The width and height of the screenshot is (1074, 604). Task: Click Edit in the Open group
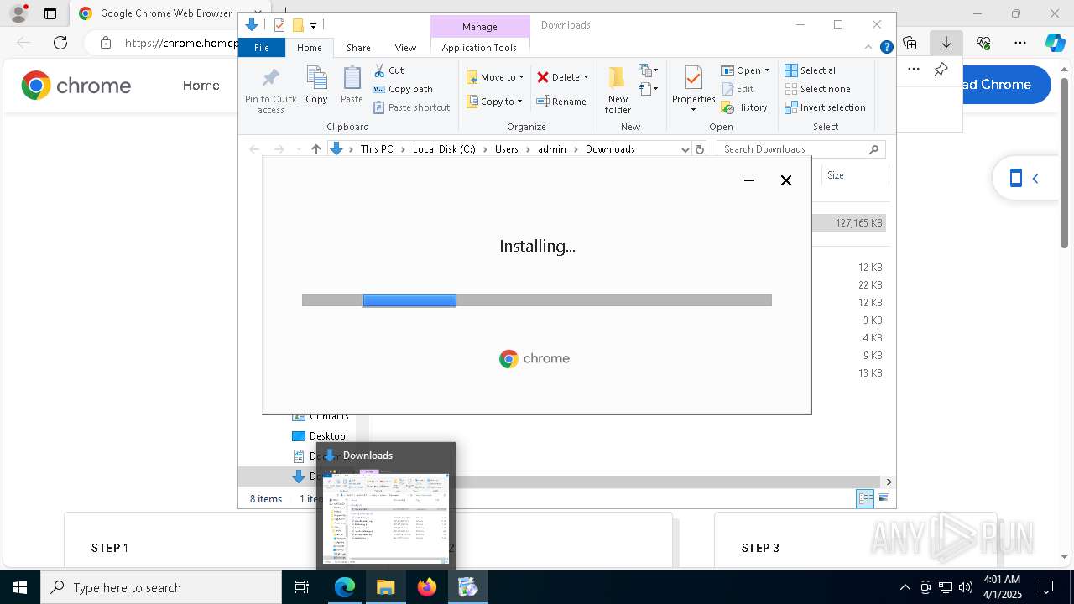pos(738,89)
